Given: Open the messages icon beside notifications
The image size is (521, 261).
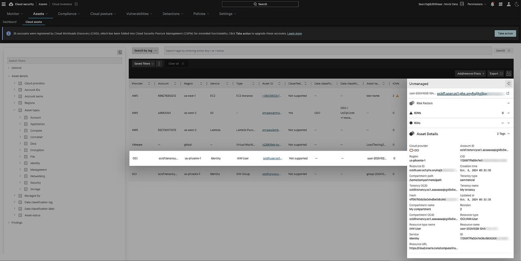Looking at the screenshot, I should 501,4.
